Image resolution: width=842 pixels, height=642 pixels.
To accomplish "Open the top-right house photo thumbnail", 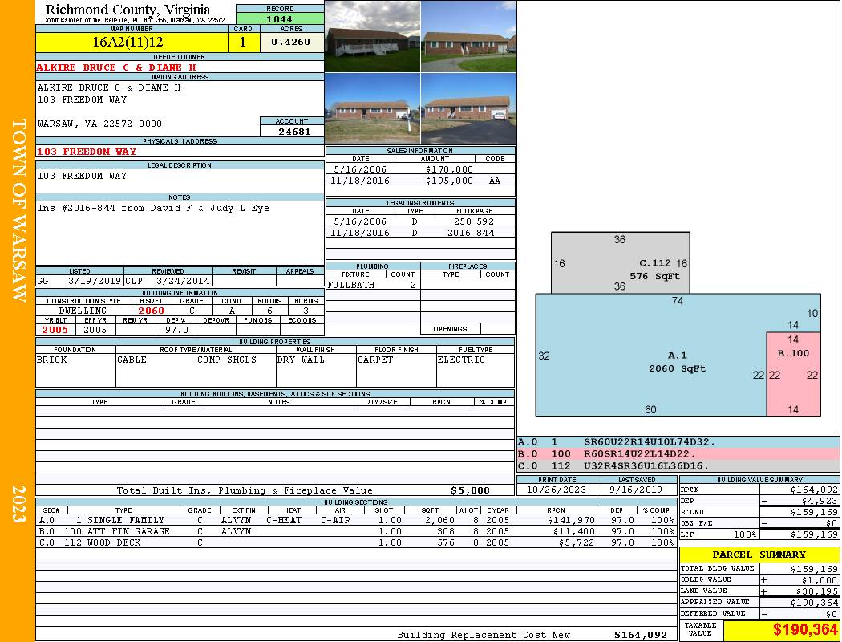I will click(469, 37).
